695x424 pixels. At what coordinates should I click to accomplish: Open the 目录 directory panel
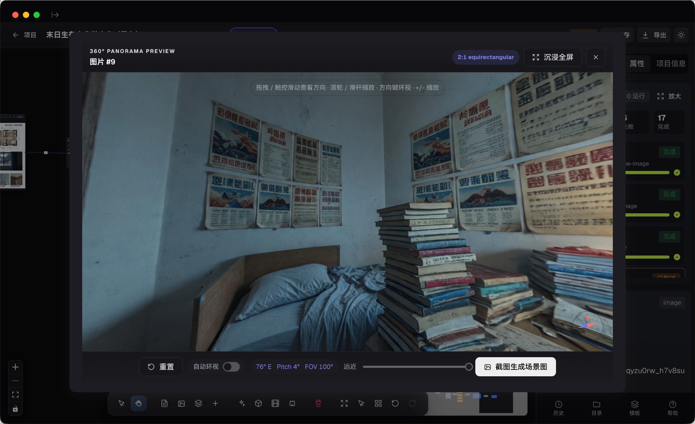tap(597, 408)
